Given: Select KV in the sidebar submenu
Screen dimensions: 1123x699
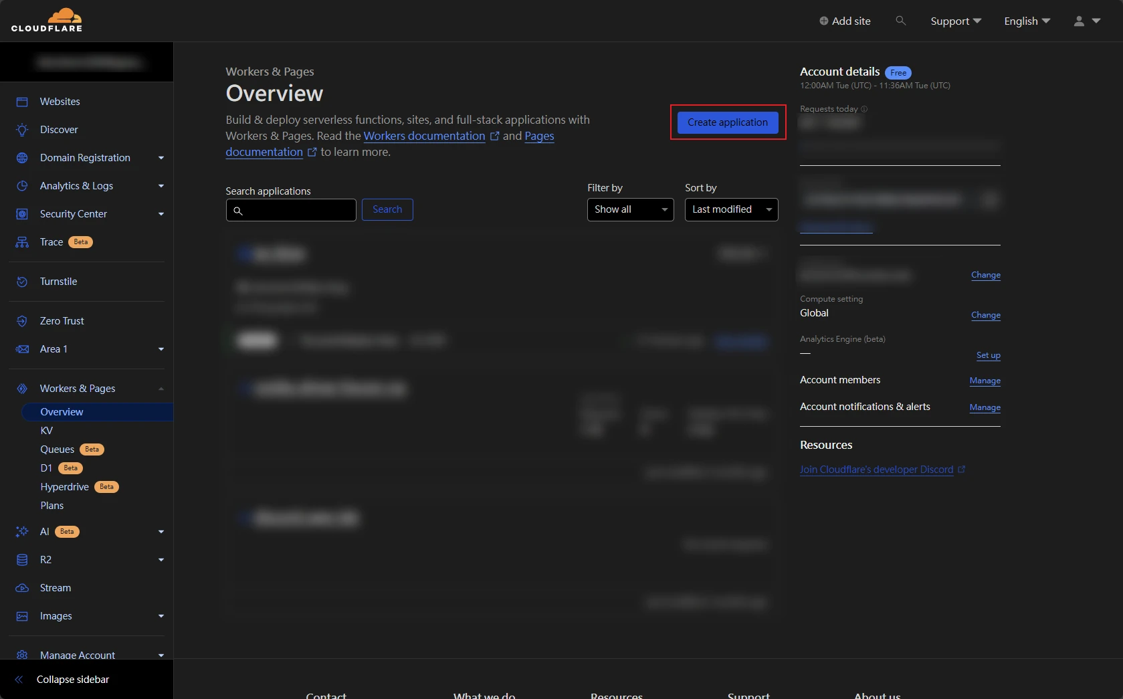Looking at the screenshot, I should pos(47,431).
